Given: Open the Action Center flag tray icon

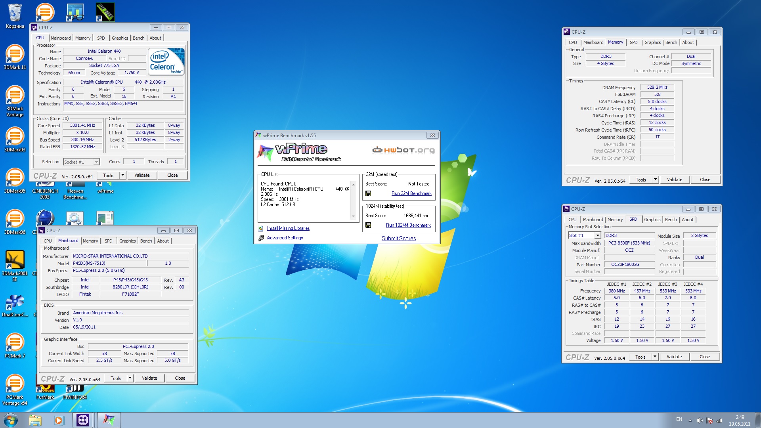Looking at the screenshot, I should pyautogui.click(x=709, y=420).
